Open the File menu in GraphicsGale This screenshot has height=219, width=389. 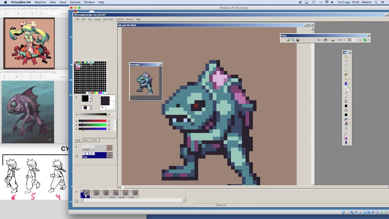tap(77, 19)
